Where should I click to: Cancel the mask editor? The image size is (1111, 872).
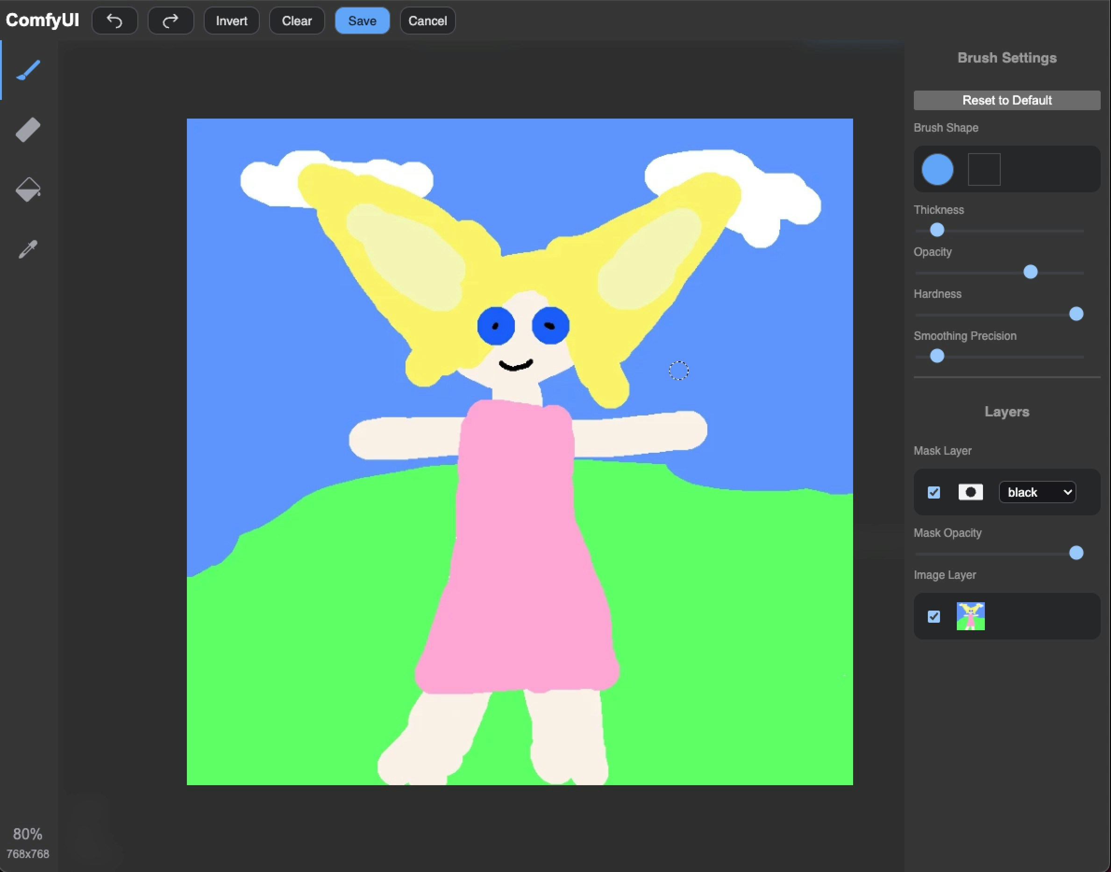[427, 21]
